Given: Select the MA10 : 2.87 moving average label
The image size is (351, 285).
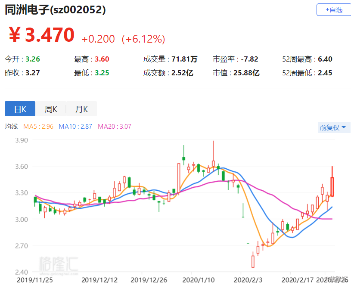Looking at the screenshot, I should 75,127.
